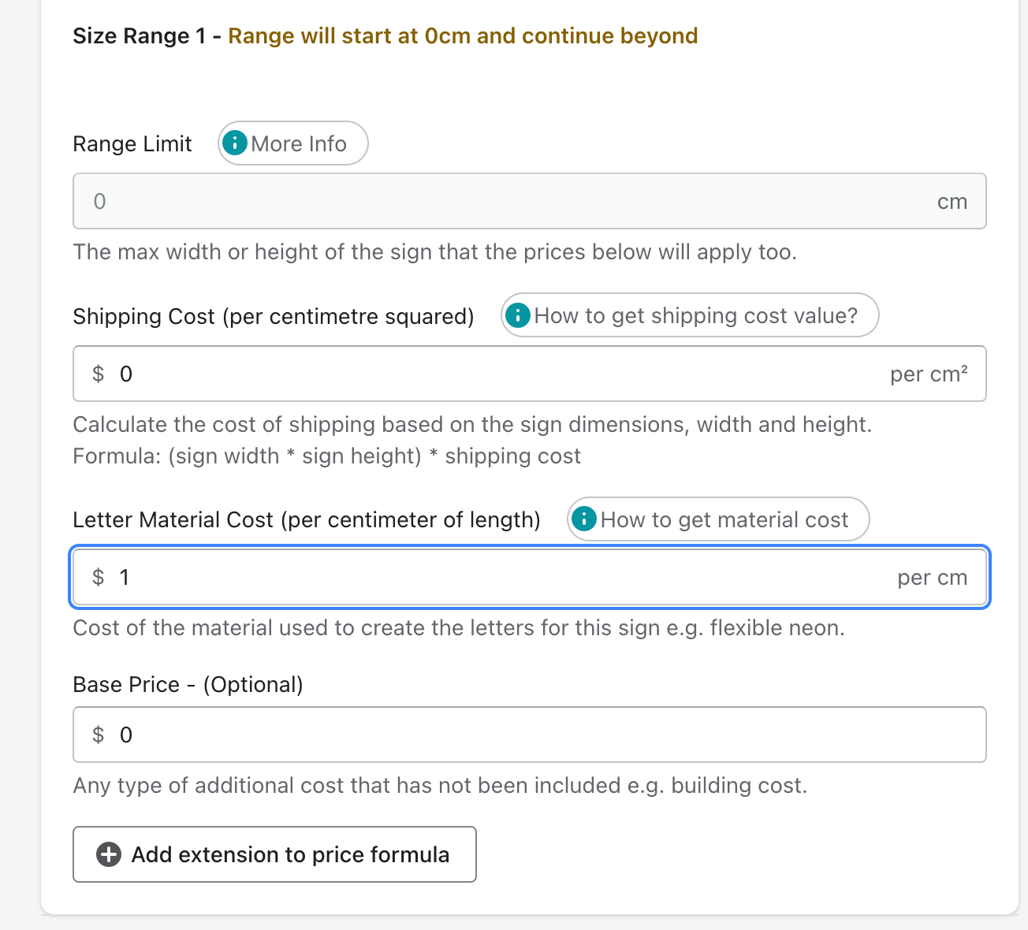
Task: Click inside the Letter Material Cost input
Action: tap(505, 577)
